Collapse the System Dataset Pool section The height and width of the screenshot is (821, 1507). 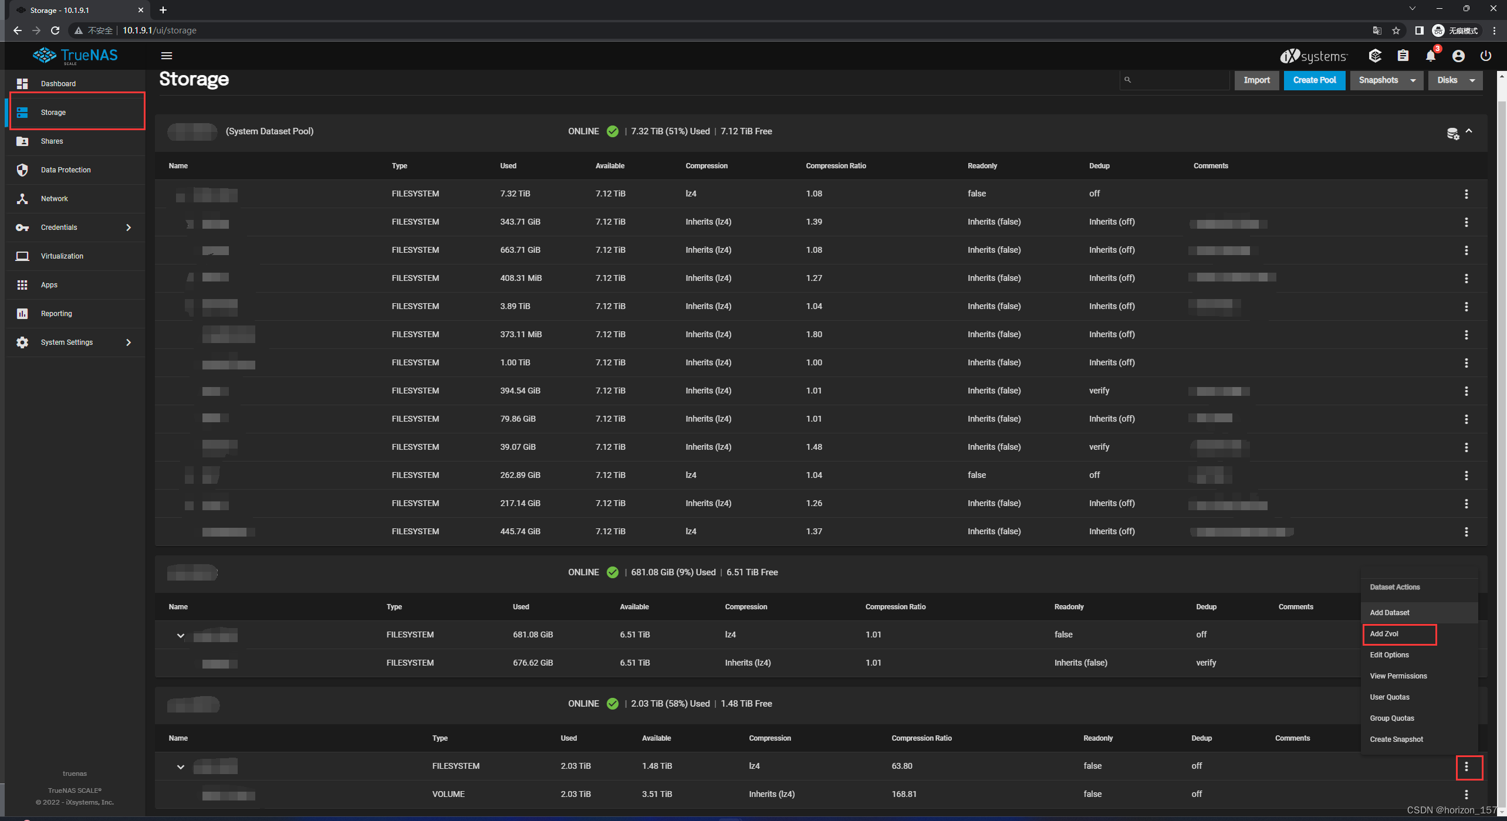click(1469, 131)
